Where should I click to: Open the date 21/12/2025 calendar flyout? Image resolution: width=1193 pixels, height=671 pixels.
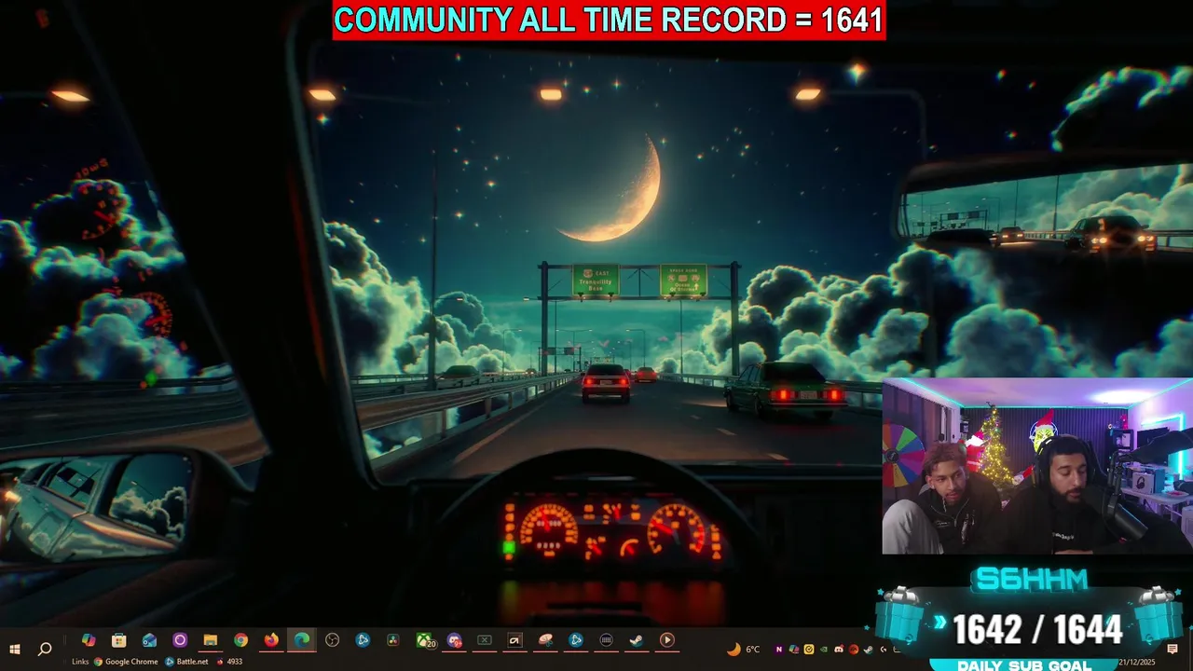(x=1137, y=662)
